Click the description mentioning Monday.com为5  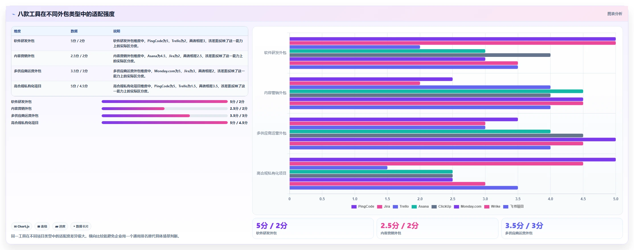click(179, 74)
